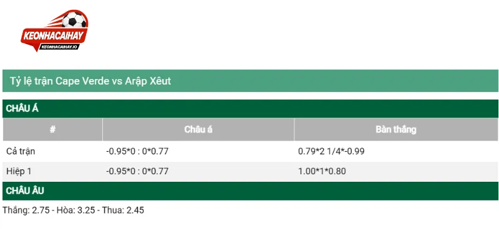Click the # column header
499x249 pixels.
pyautogui.click(x=52, y=129)
